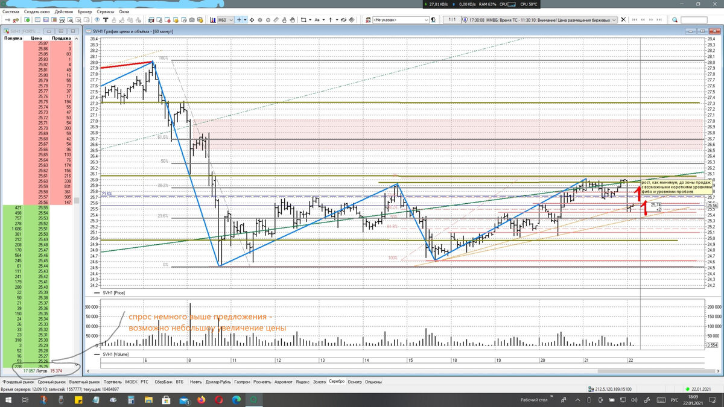Click order book bid price 25,55
This screenshot has width=724, height=407.
42,207
